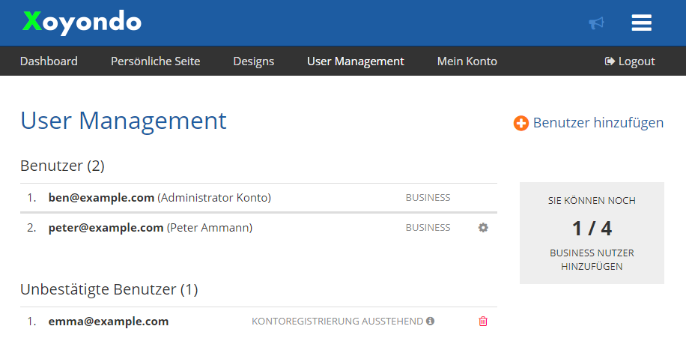The height and width of the screenshot is (362, 686).
Task: Click (Administrator Konto) label
Action: point(214,198)
